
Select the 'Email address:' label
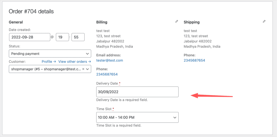[108, 55]
